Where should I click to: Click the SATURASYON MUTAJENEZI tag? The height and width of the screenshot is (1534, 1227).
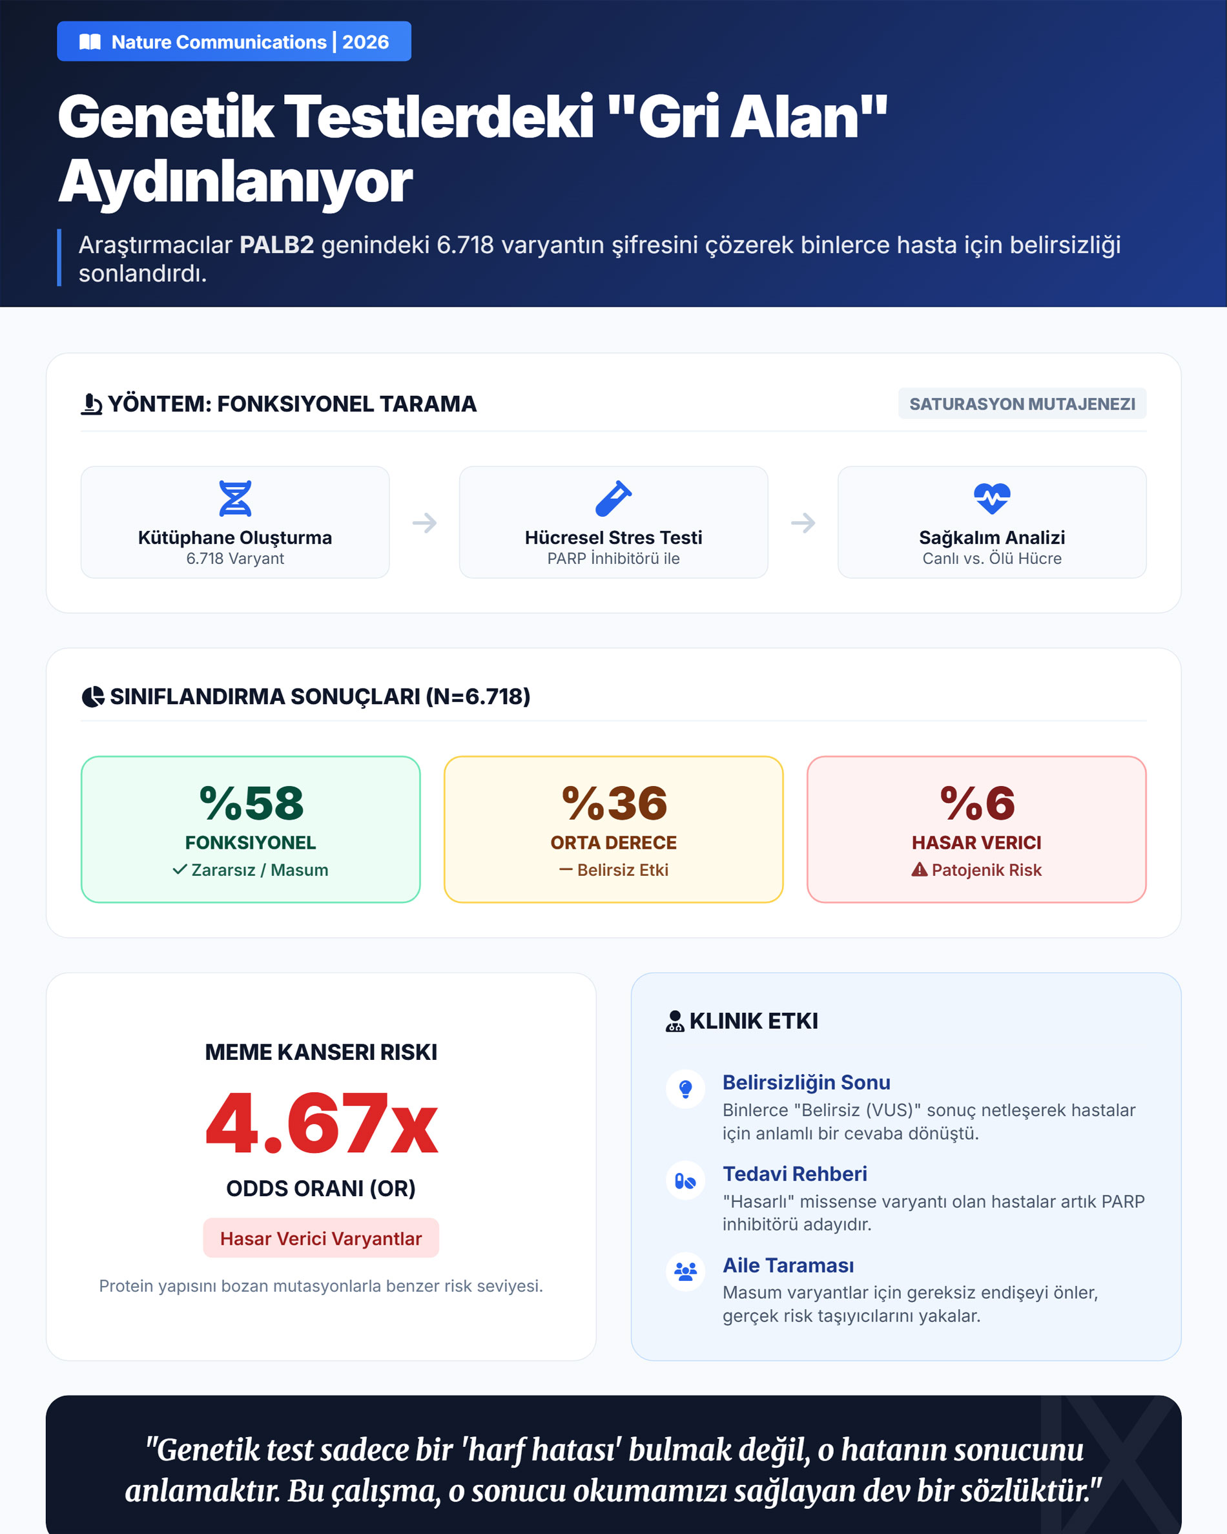[1022, 404]
